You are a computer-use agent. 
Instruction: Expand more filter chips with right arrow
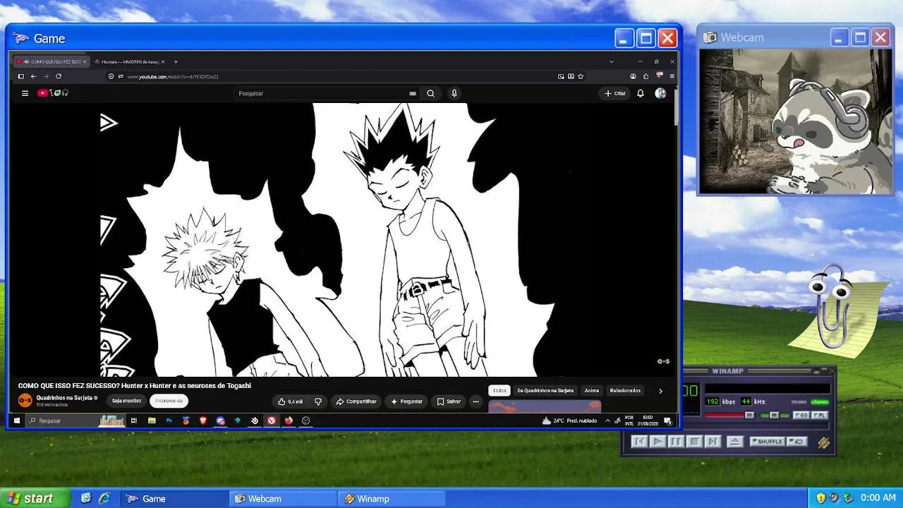tap(660, 391)
